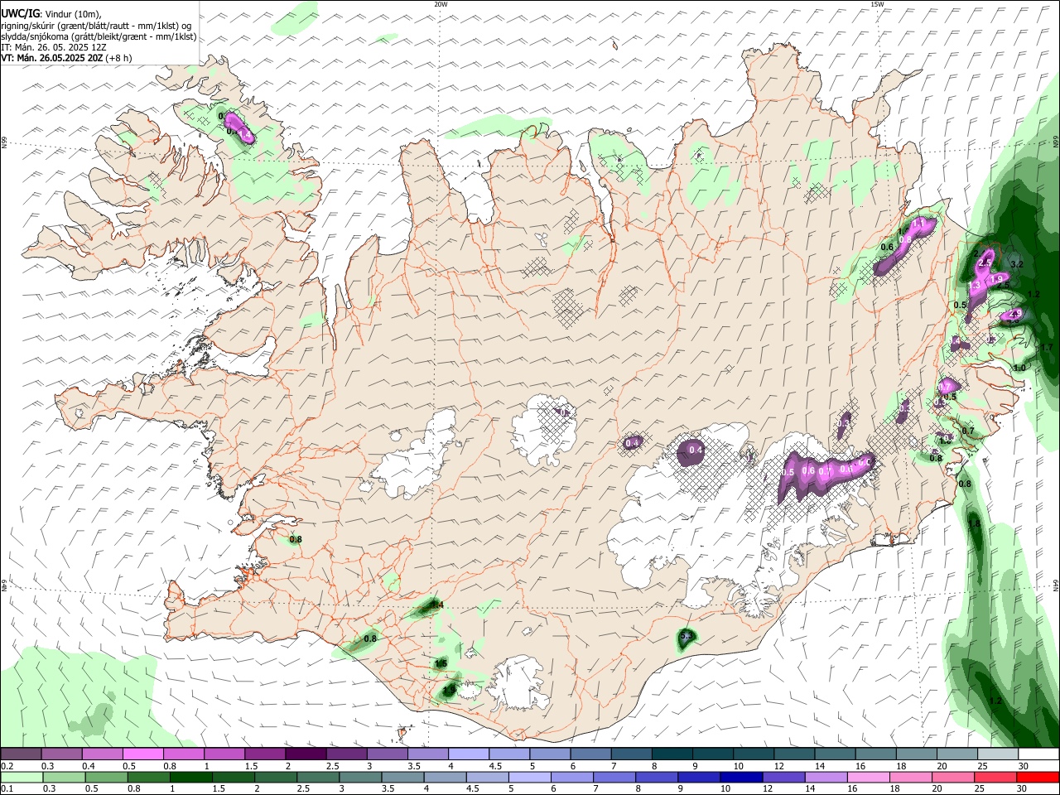The image size is (1060, 795).
Task: Select the white 30 swatch in upper legend row
Action: pyautogui.click(x=1039, y=754)
